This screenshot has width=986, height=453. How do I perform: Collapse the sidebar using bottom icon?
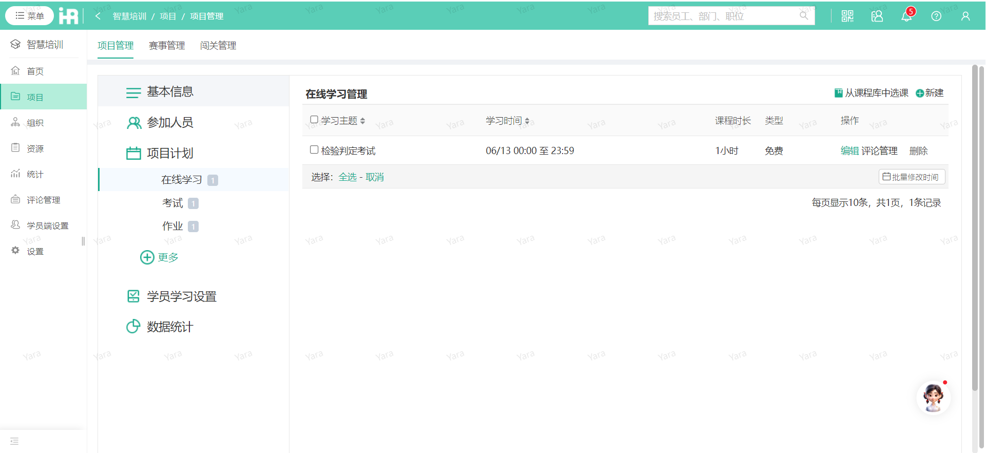point(14,441)
